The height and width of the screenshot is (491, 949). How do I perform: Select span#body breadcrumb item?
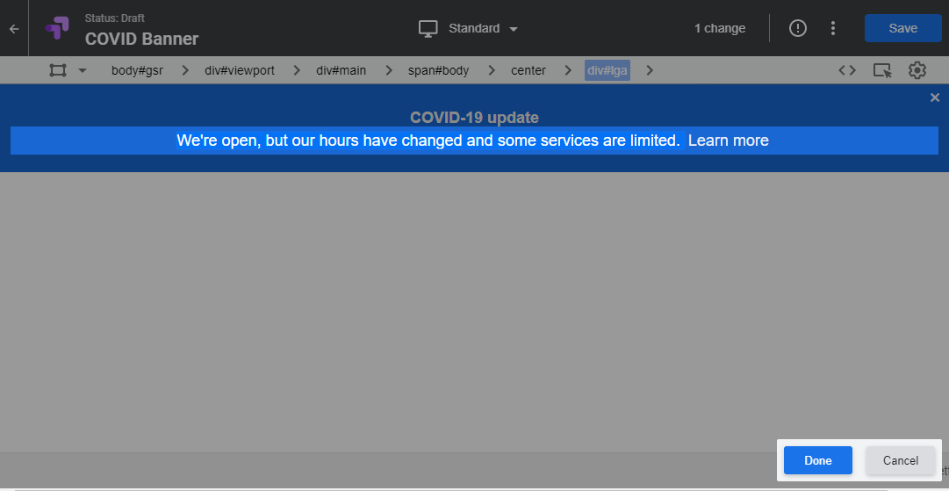(439, 70)
